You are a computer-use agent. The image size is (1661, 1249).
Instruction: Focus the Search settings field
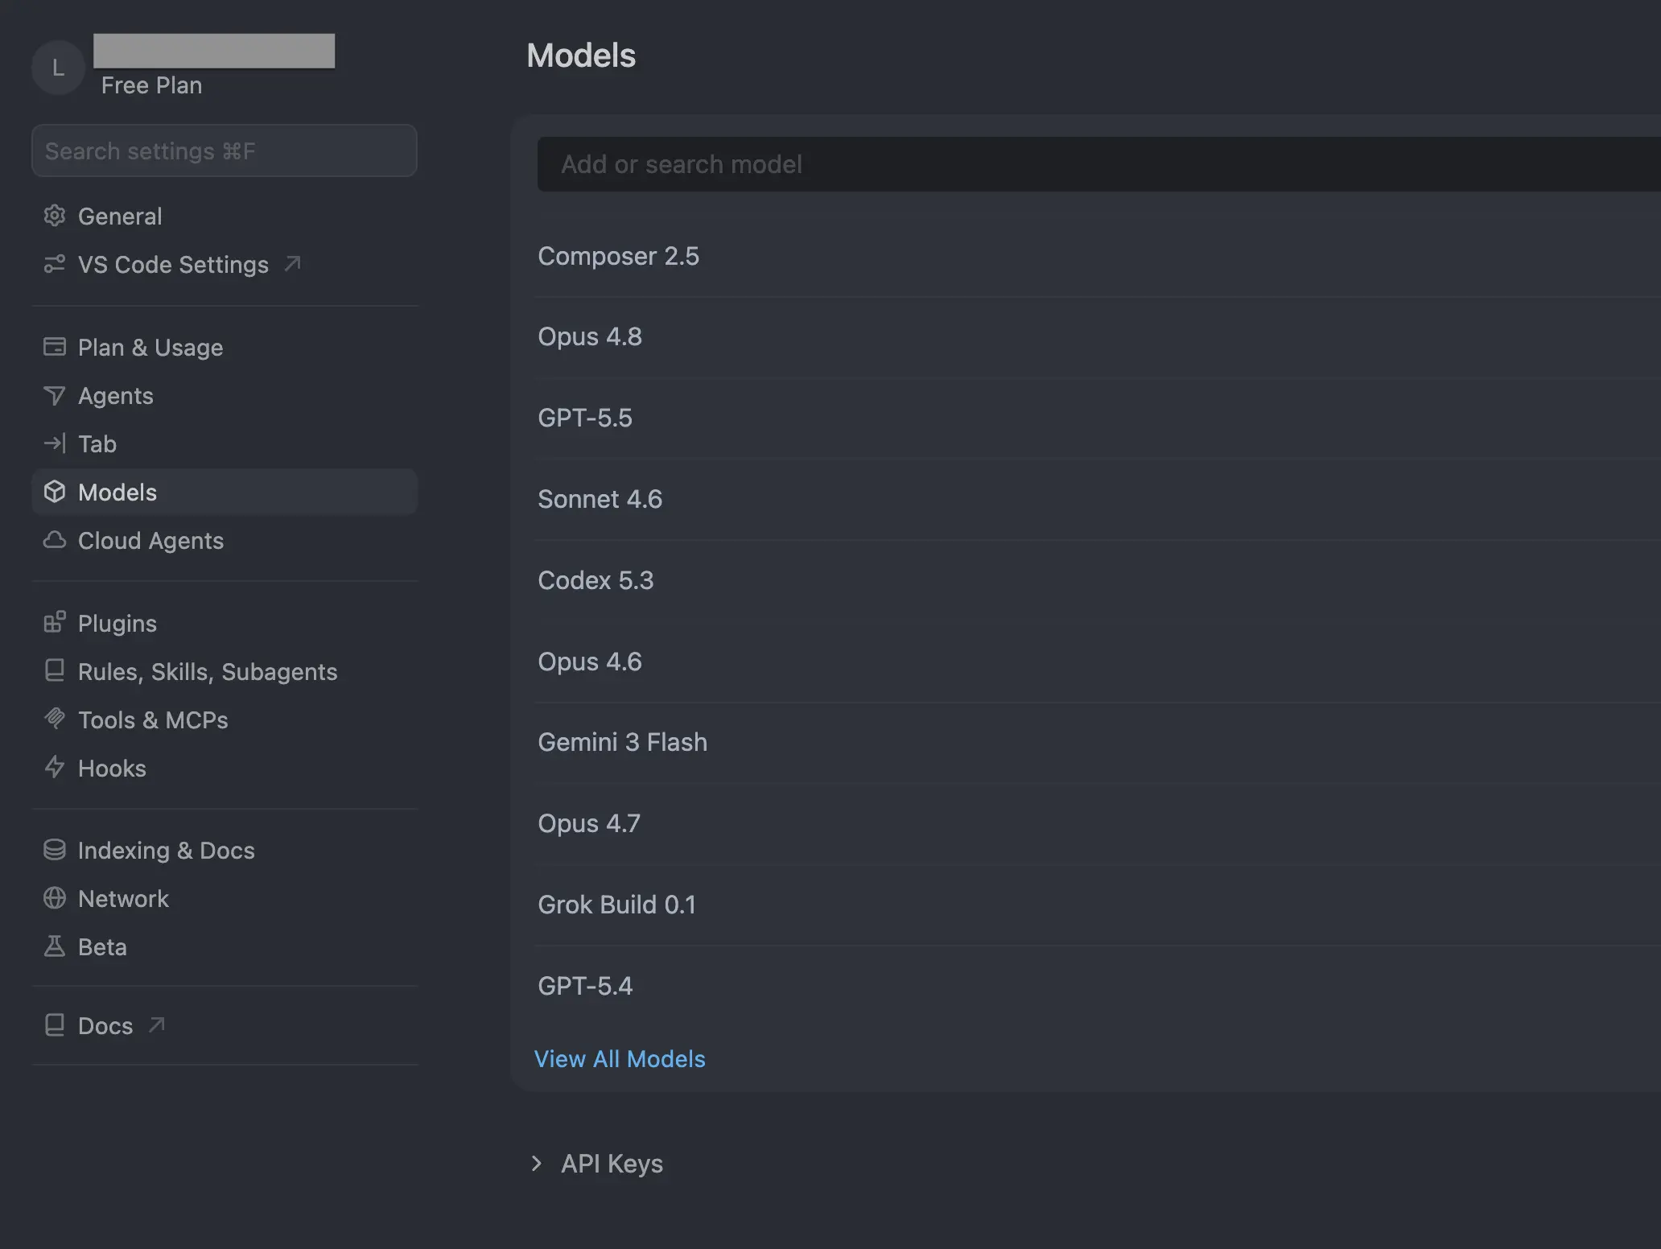225,150
